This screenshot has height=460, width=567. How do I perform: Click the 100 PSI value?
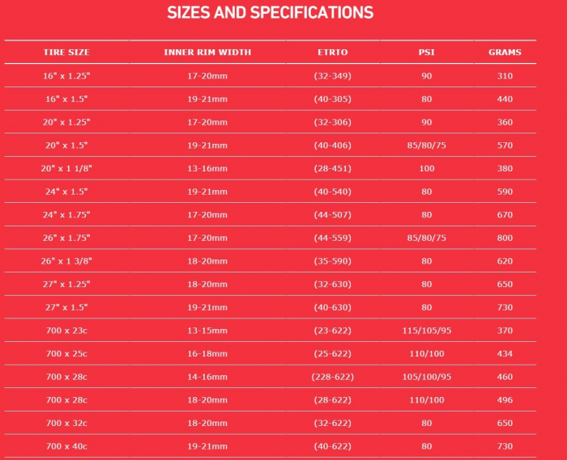pos(427,169)
